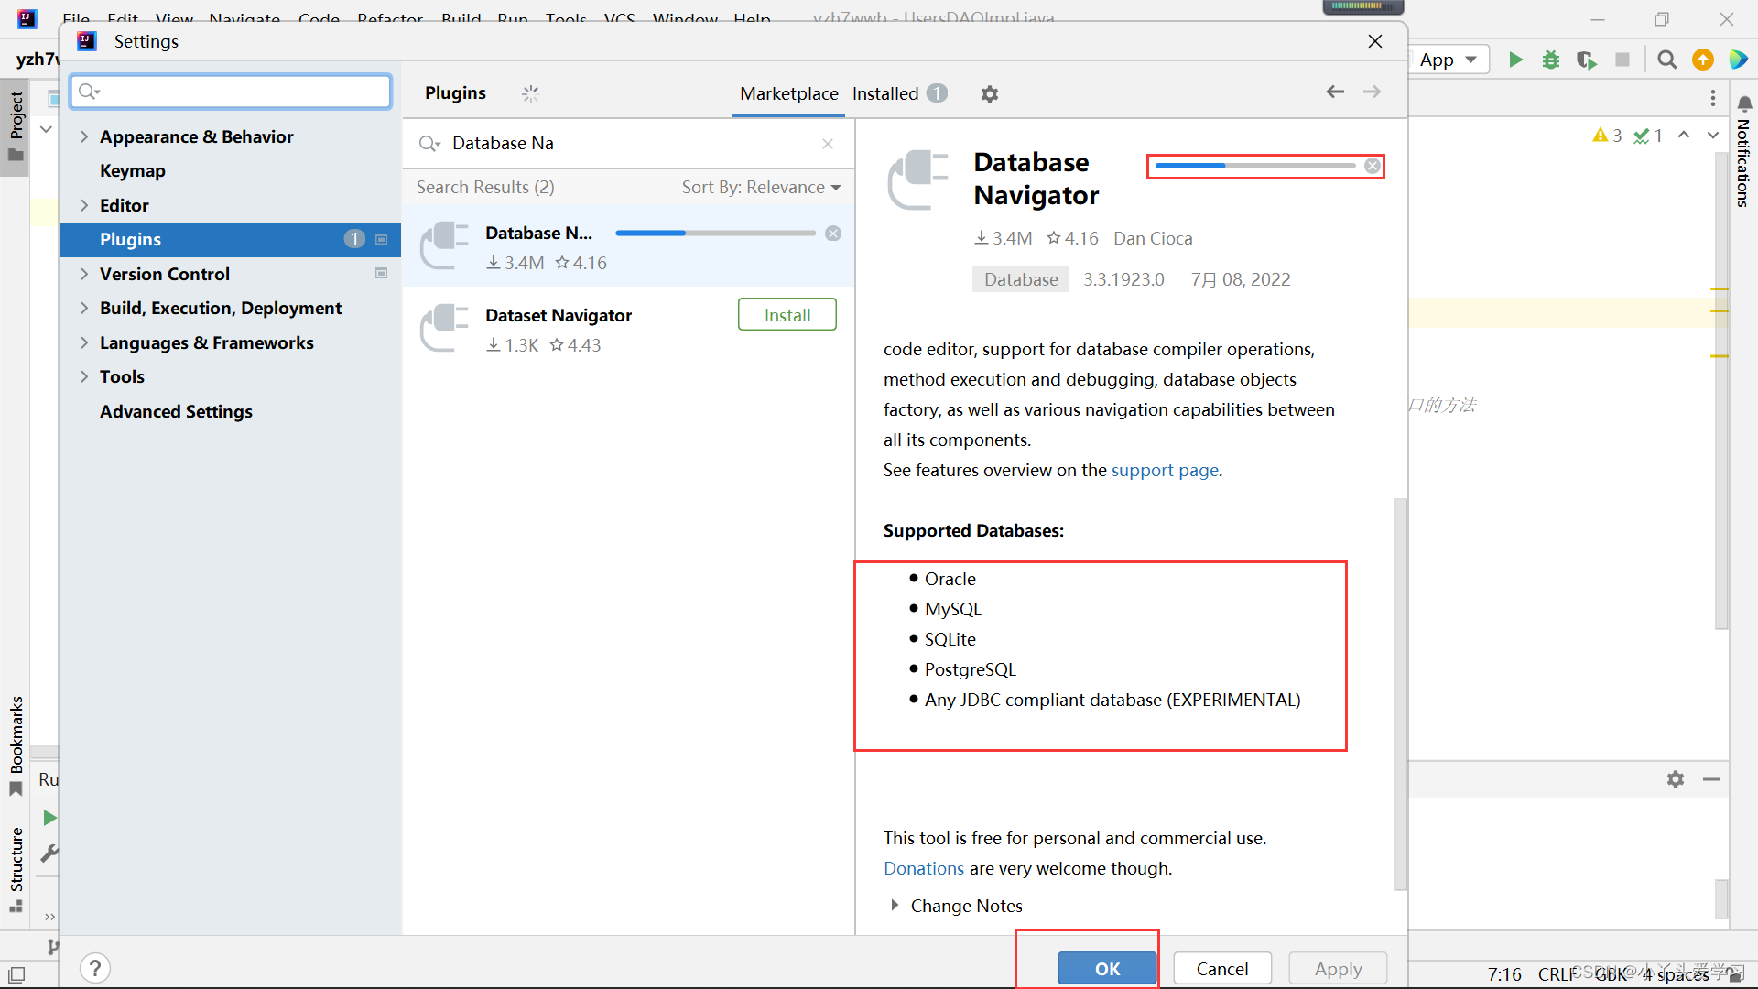Expand Appearance & Behavior settings

[x=84, y=136]
